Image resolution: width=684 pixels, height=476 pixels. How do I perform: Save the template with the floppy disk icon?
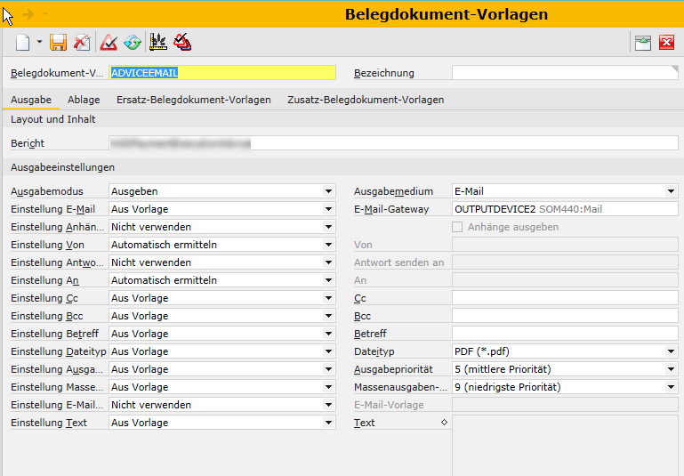[x=59, y=42]
